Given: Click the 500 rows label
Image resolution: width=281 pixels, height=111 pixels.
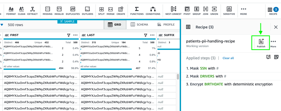Looking at the screenshot, I should pos(15,25).
